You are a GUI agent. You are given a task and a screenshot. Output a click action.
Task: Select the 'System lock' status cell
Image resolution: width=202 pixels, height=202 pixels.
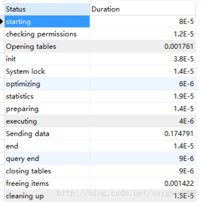(47, 72)
